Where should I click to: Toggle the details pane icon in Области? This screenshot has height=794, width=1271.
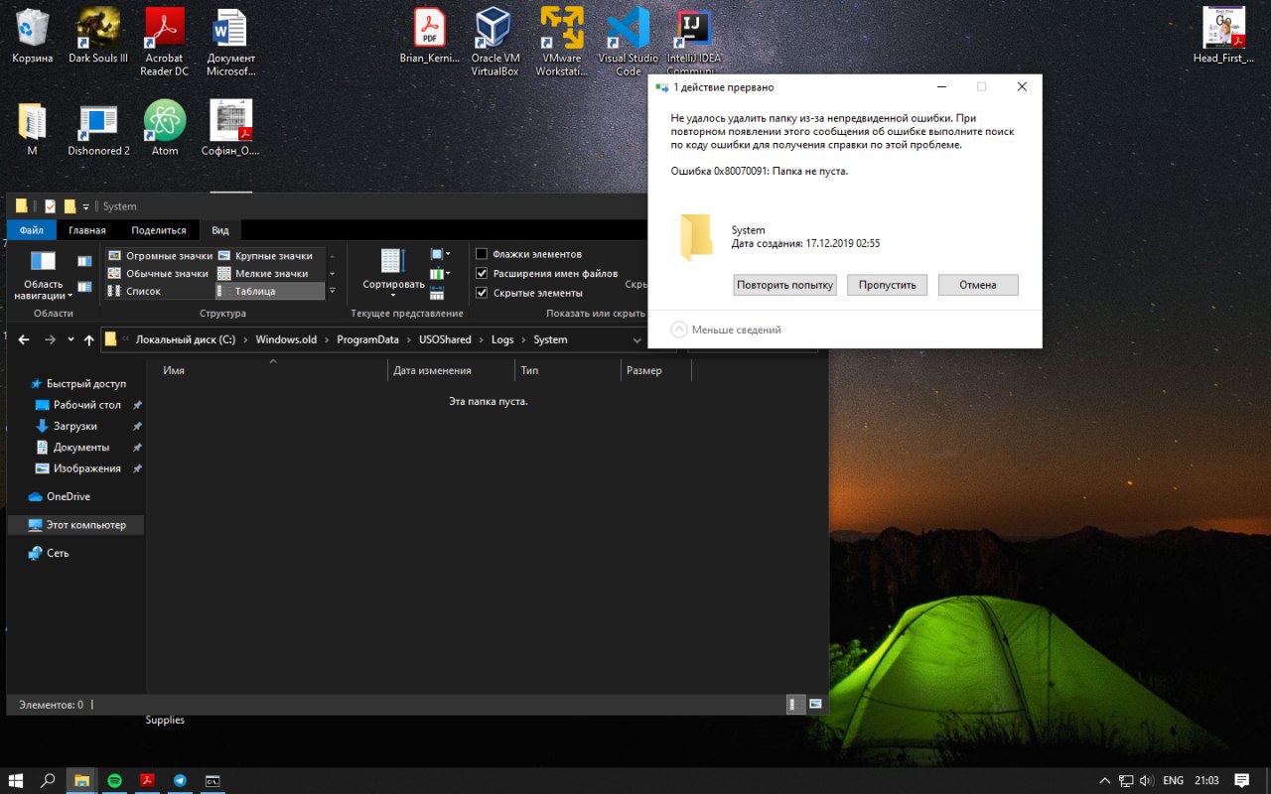click(84, 287)
